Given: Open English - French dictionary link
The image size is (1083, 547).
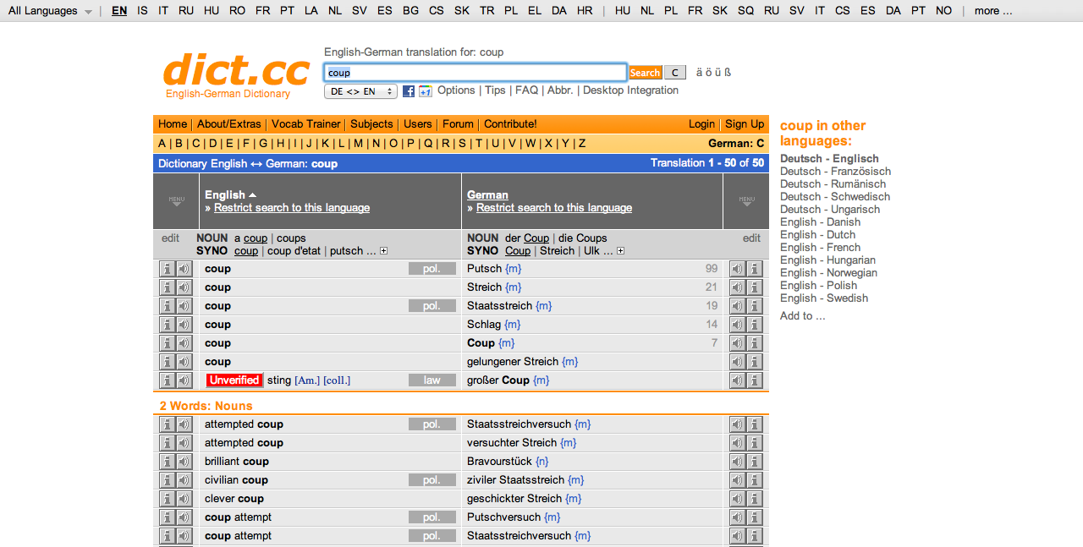Looking at the screenshot, I should tap(820, 248).
